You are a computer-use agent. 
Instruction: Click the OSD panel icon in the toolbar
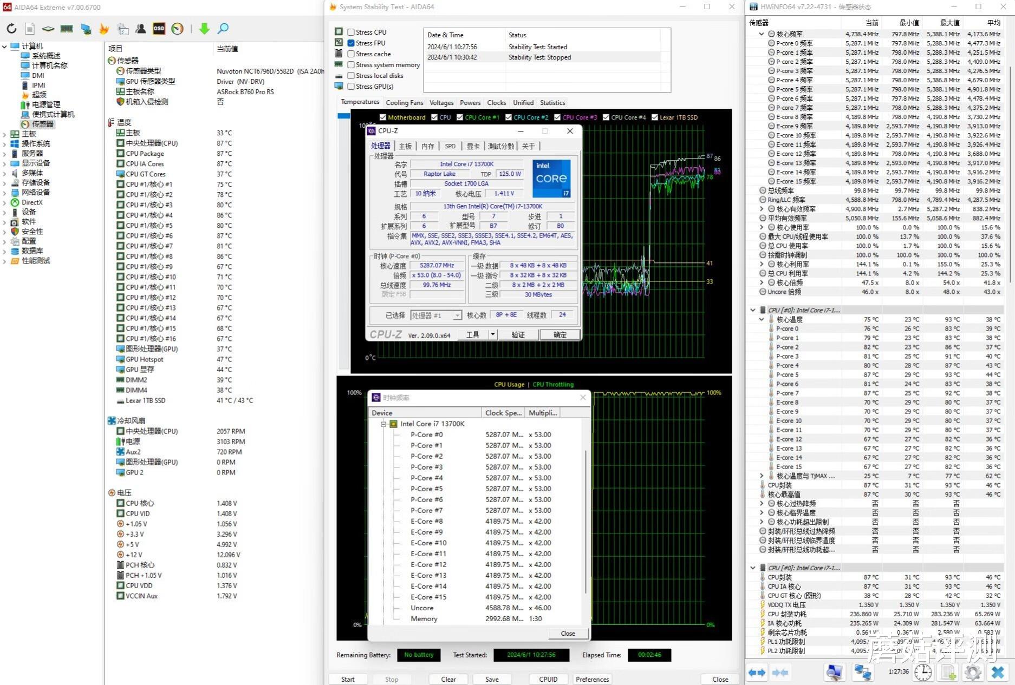tap(159, 29)
